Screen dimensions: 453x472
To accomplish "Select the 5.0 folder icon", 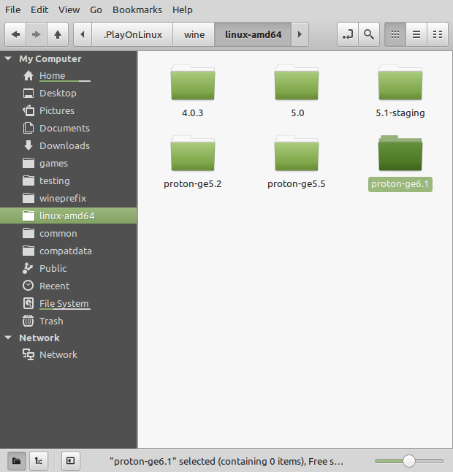I will [x=297, y=82].
